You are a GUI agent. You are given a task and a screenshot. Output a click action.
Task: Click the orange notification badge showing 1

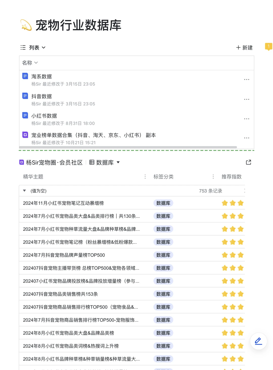tap(268, 47)
